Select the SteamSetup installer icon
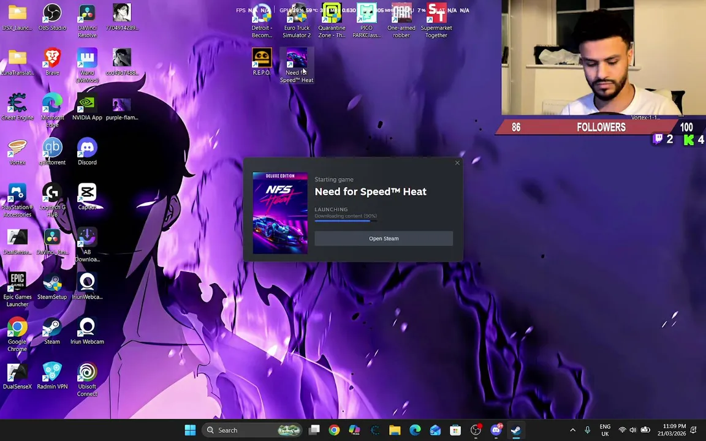This screenshot has width=706, height=441. pyautogui.click(x=52, y=287)
